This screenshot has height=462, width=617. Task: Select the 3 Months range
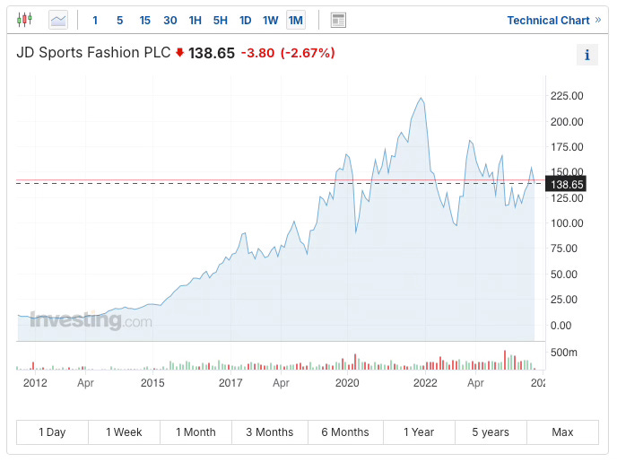tap(270, 432)
